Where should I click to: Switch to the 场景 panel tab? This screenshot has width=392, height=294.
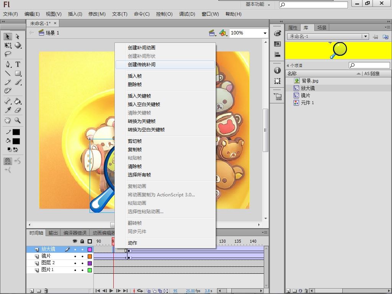(322, 28)
